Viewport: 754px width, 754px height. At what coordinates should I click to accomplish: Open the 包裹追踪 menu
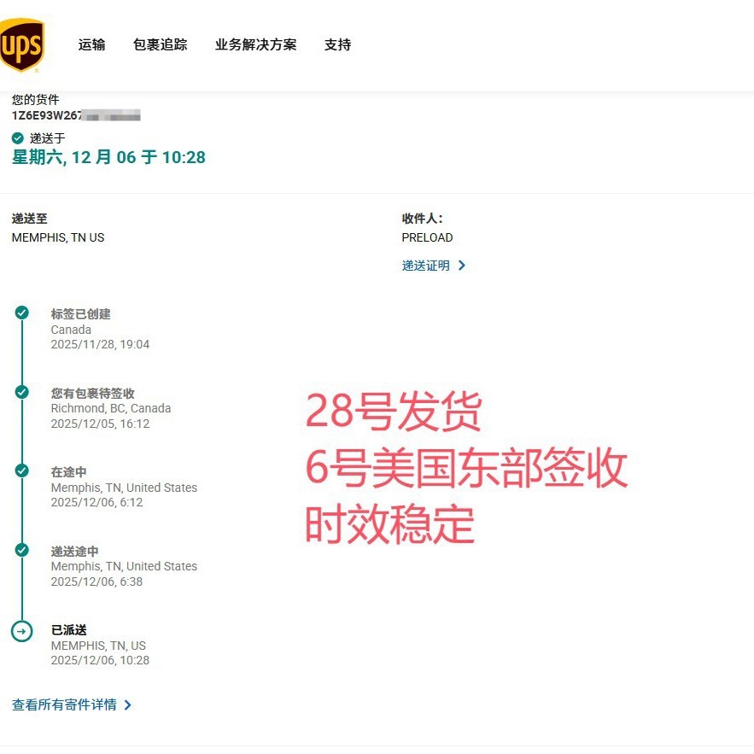coord(161,44)
